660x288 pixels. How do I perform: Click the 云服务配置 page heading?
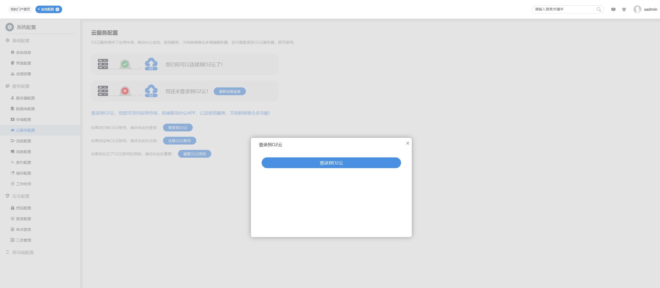(x=105, y=33)
